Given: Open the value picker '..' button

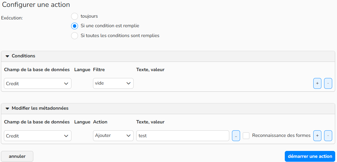Looking at the screenshot, I should (236, 136).
